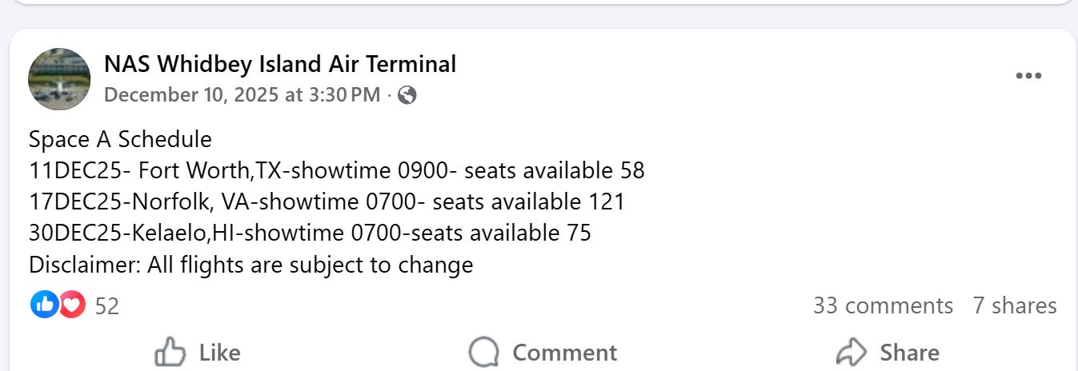Click the NAS Whidbey Island profile picture
Image resolution: width=1078 pixels, height=371 pixels.
point(59,79)
